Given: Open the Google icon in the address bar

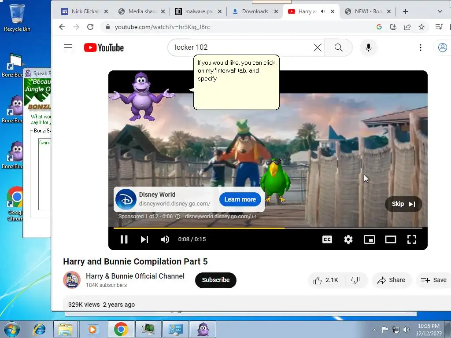Looking at the screenshot, I should tap(379, 27).
